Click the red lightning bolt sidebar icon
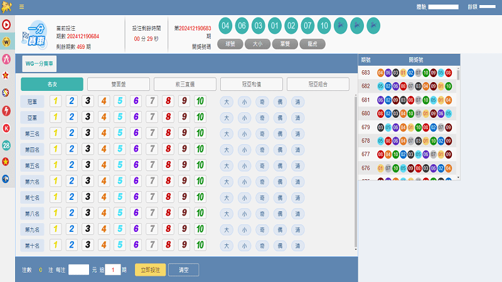 pos(6,111)
